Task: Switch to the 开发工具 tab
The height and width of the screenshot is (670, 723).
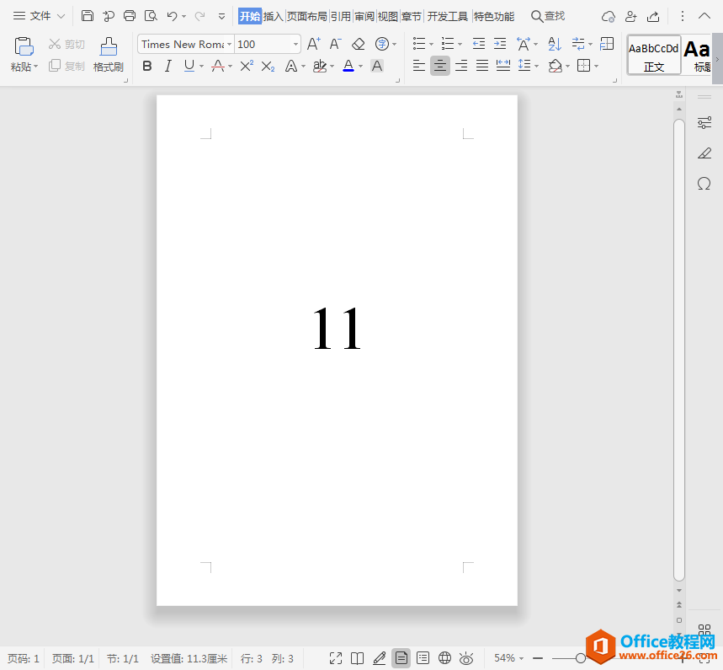Action: click(x=447, y=17)
